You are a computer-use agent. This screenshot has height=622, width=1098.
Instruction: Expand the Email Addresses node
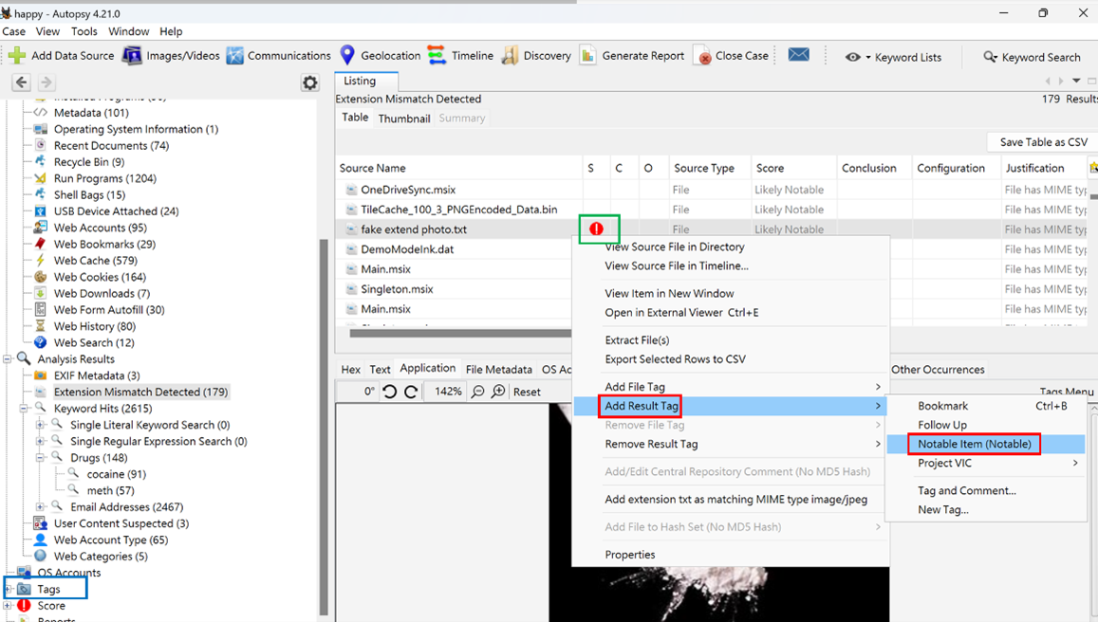[x=41, y=506]
